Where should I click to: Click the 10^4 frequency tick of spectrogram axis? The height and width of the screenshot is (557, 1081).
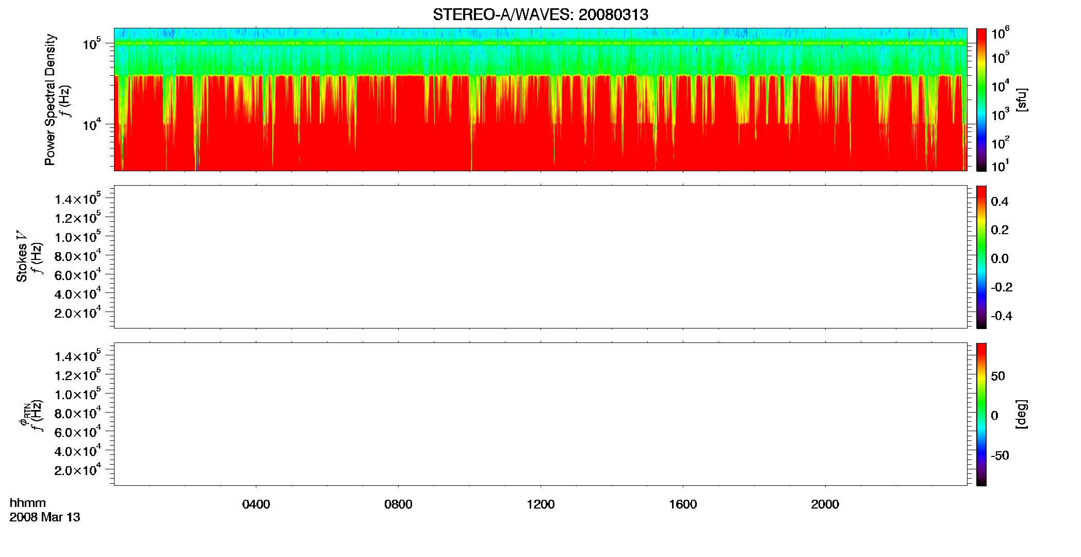click(92, 124)
